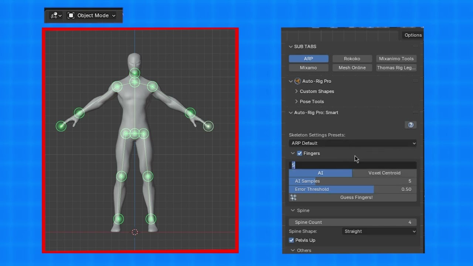Select the knee marker on viewer's right leg
The width and height of the screenshot is (473, 266).
click(148, 177)
